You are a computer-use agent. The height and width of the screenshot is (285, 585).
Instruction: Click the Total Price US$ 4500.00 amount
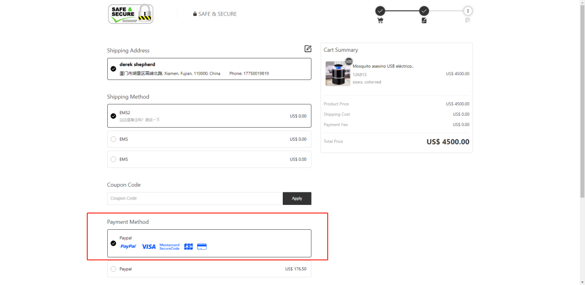click(x=448, y=142)
